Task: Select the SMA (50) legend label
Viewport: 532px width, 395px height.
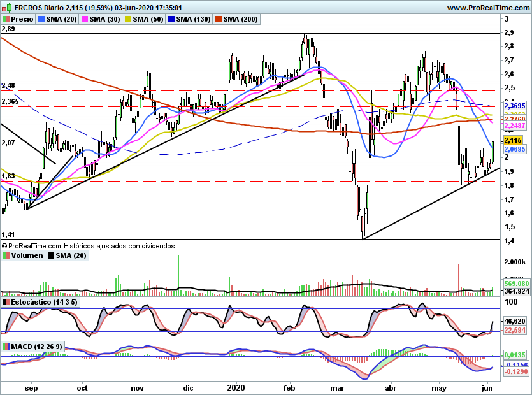Action: pyautogui.click(x=148, y=19)
